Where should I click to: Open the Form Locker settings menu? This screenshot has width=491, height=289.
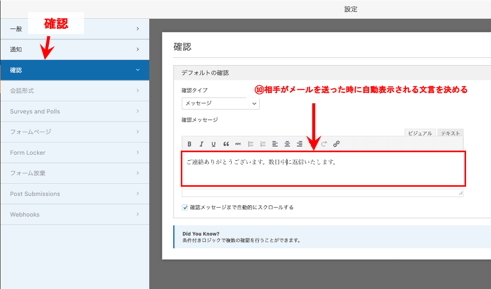[x=75, y=153]
